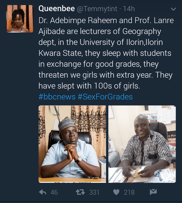View the left attached photo
Viewport: 182px width, 203px height.
(72, 144)
